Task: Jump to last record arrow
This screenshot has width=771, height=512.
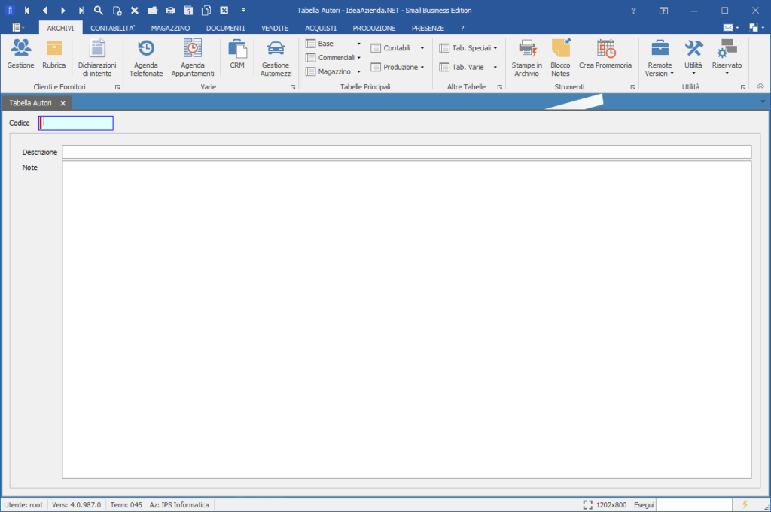Action: pyautogui.click(x=81, y=10)
